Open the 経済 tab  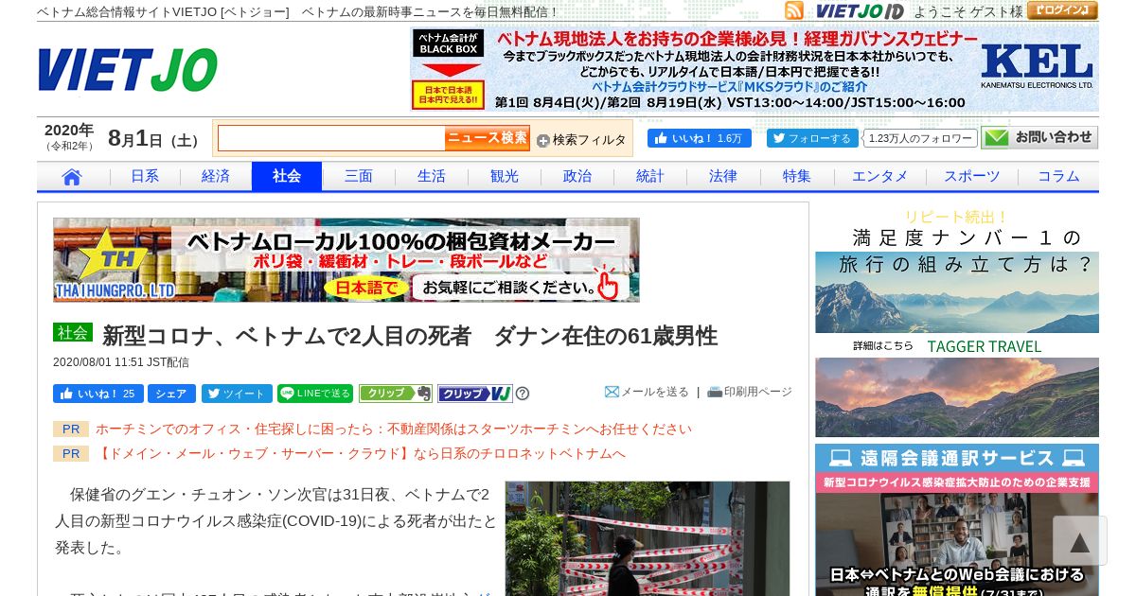216,177
